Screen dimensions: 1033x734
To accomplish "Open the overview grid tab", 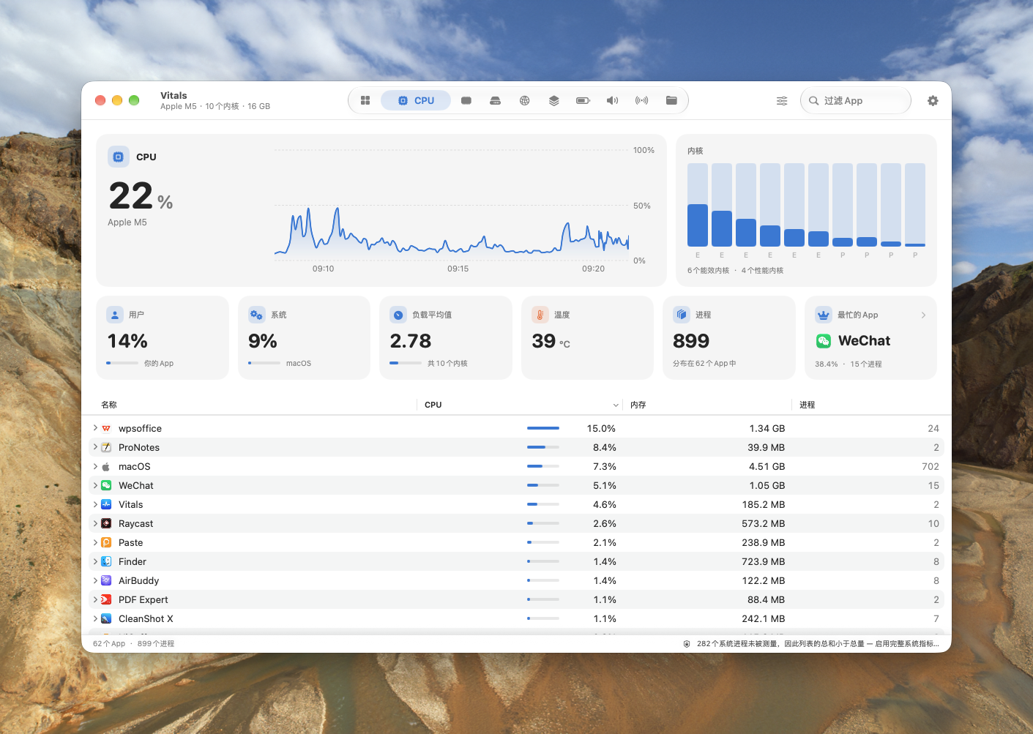I will tap(365, 100).
